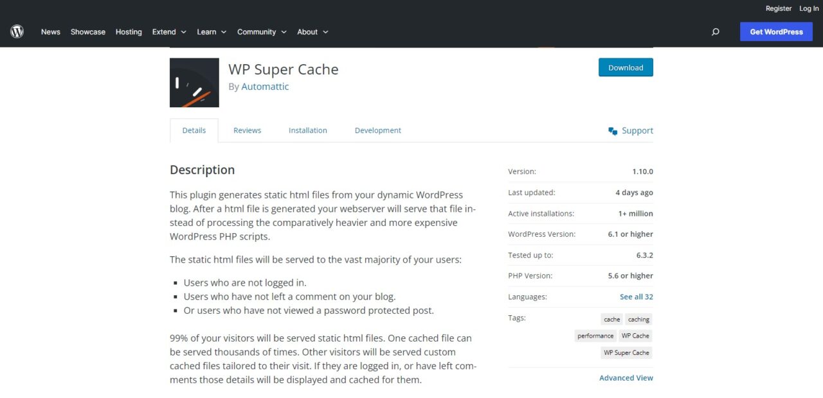The height and width of the screenshot is (398, 823).
Task: Click the 'Last updated:' label
Action: 532,193
